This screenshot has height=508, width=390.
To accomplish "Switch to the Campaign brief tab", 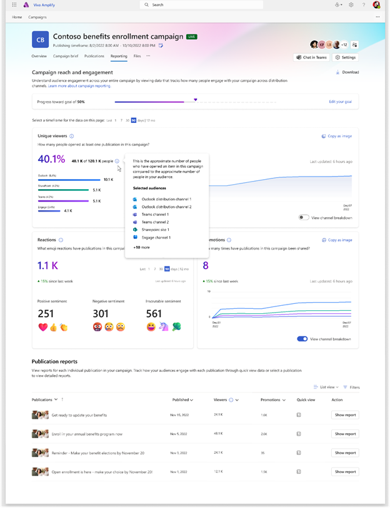I will (x=66, y=56).
